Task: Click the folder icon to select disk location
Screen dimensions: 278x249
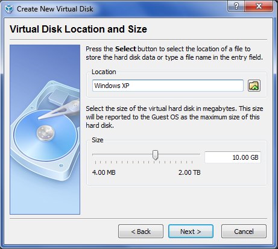Action: (x=254, y=86)
